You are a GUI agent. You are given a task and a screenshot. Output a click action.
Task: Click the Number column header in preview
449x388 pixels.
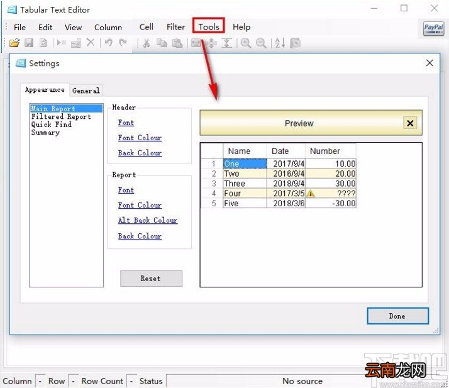[x=330, y=151]
